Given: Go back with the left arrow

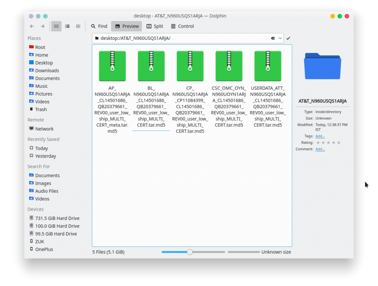Looking at the screenshot, I should click(x=32, y=26).
